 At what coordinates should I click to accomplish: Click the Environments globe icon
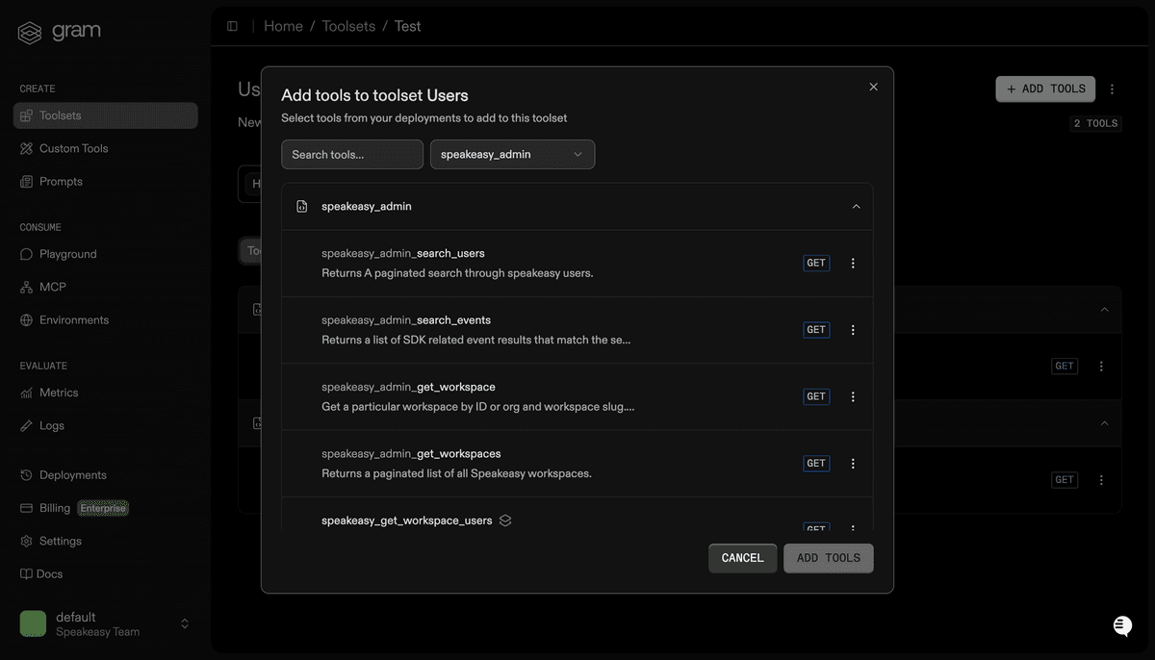(x=29, y=319)
